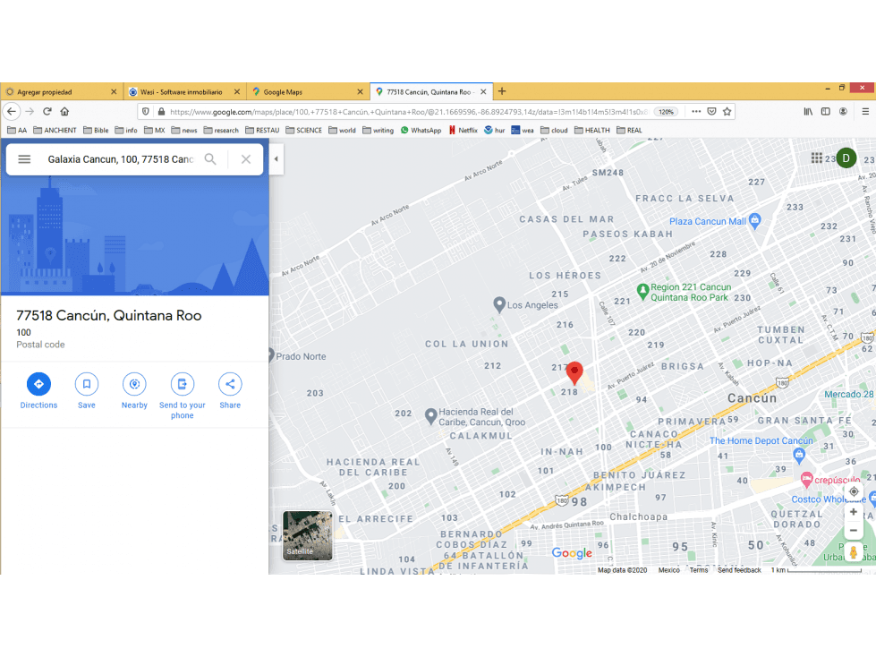
Task: Zoom out on the map
Action: tap(853, 531)
